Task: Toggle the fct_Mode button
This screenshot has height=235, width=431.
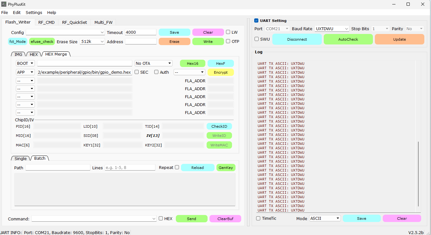Action: tap(17, 42)
